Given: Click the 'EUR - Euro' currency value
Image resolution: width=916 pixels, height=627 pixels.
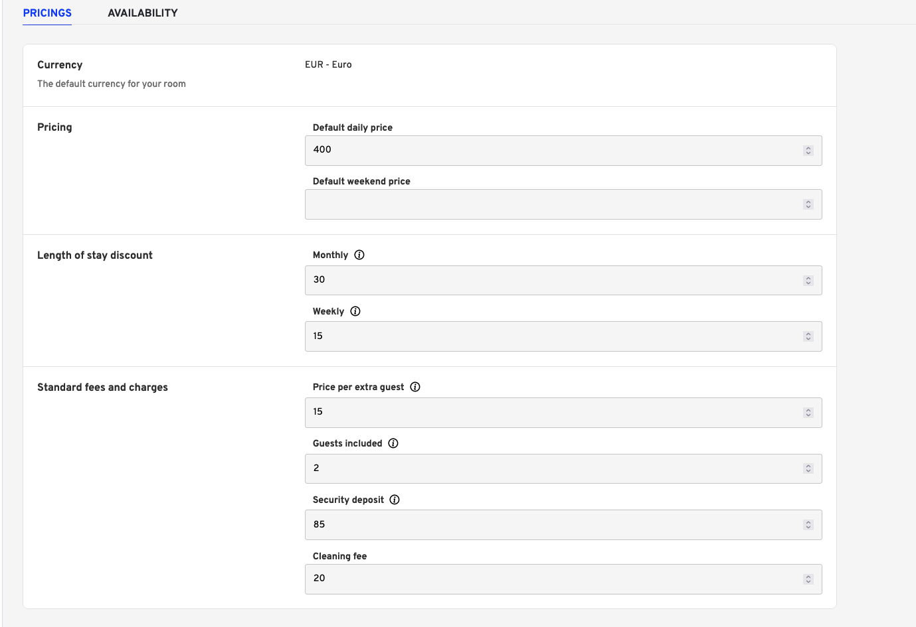Looking at the screenshot, I should click(x=328, y=64).
